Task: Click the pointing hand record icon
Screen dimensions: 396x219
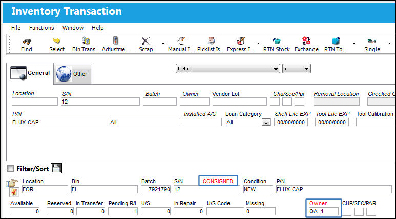Action: coord(12,183)
